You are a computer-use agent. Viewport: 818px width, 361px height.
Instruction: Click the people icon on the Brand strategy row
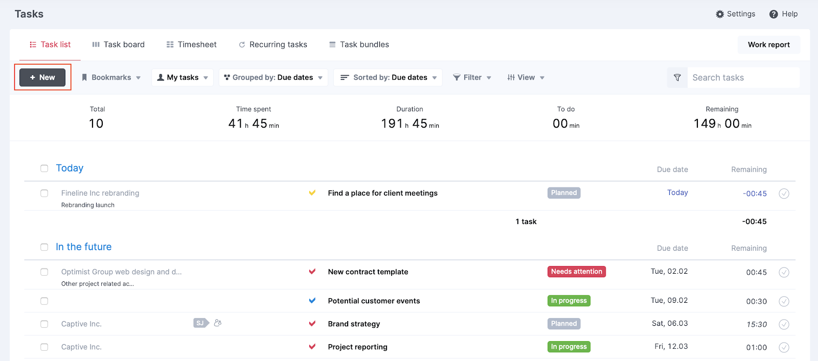(218, 323)
